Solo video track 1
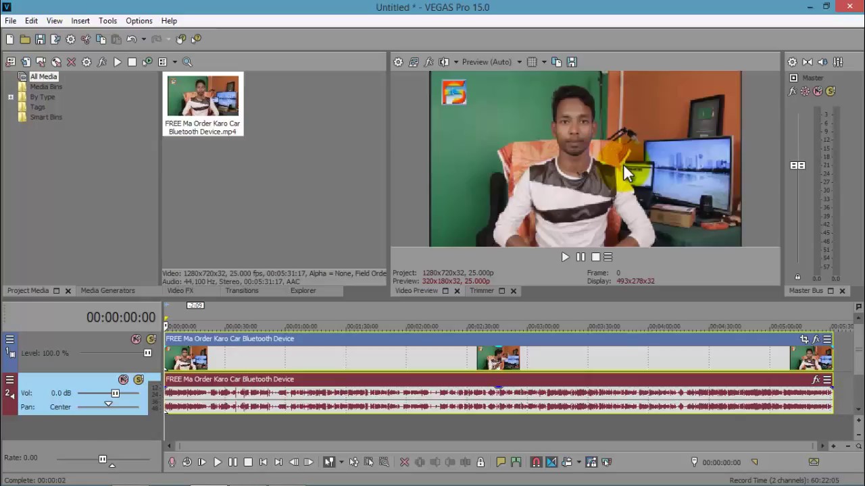Image resolution: width=865 pixels, height=486 pixels. tap(151, 340)
